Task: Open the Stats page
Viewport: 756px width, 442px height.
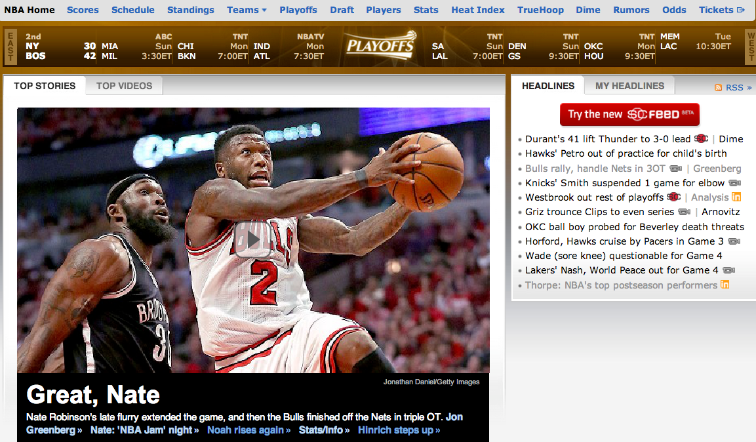Action: click(426, 10)
